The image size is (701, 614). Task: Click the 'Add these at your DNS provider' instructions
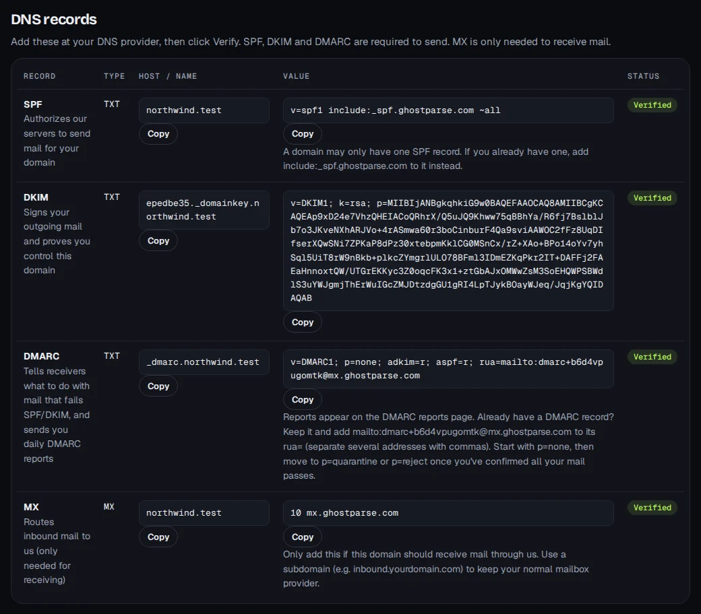pos(311,42)
